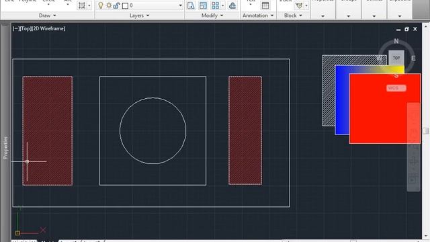The height and width of the screenshot is (242, 430).
Task: Select the left red hatched rectangle
Action: (x=48, y=131)
